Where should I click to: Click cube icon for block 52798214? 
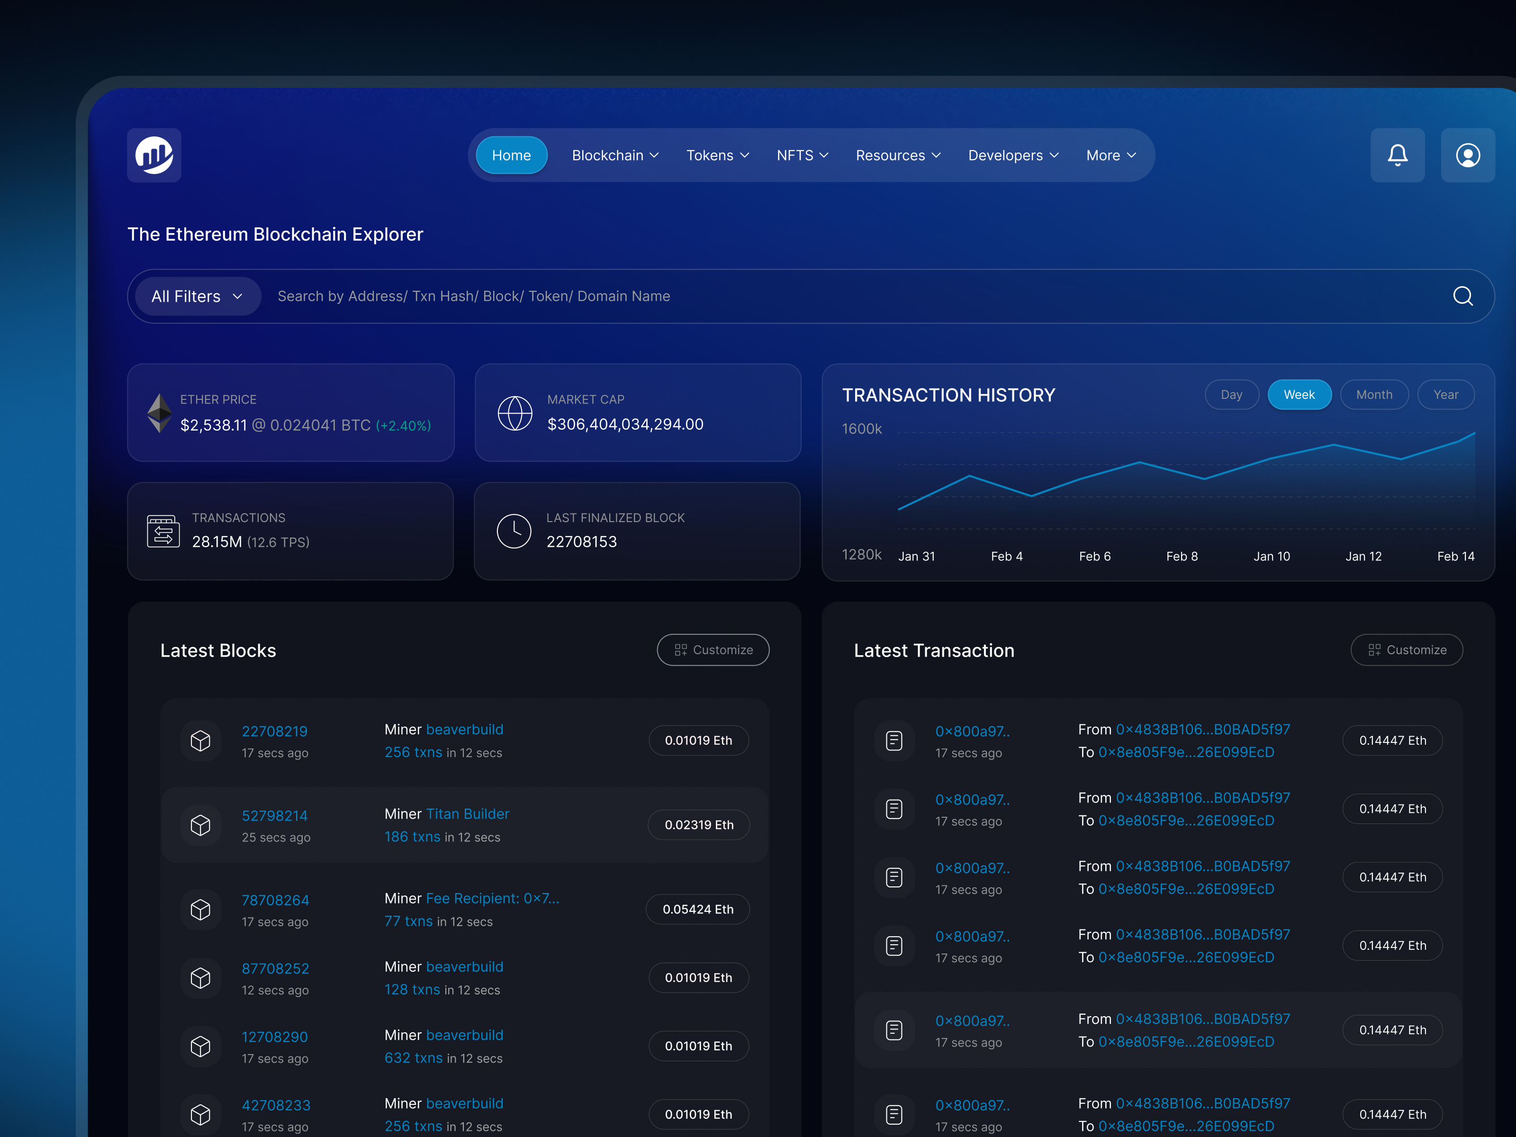tap(200, 825)
